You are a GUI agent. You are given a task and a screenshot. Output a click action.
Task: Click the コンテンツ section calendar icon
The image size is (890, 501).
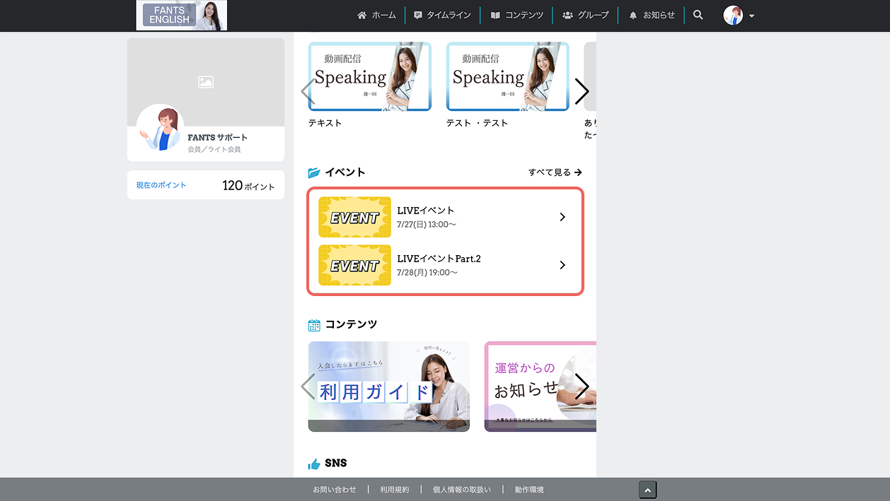tap(314, 325)
